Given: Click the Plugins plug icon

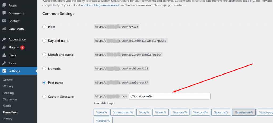Looking at the screenshot, I should pos(4,47).
